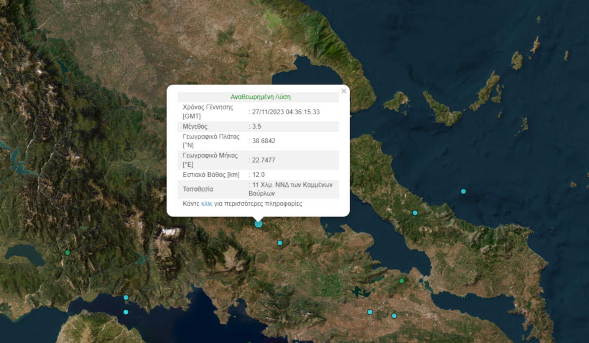Screen dimensions: 589x343
Task: Click the focal depth value 12.0
Action: [258, 174]
